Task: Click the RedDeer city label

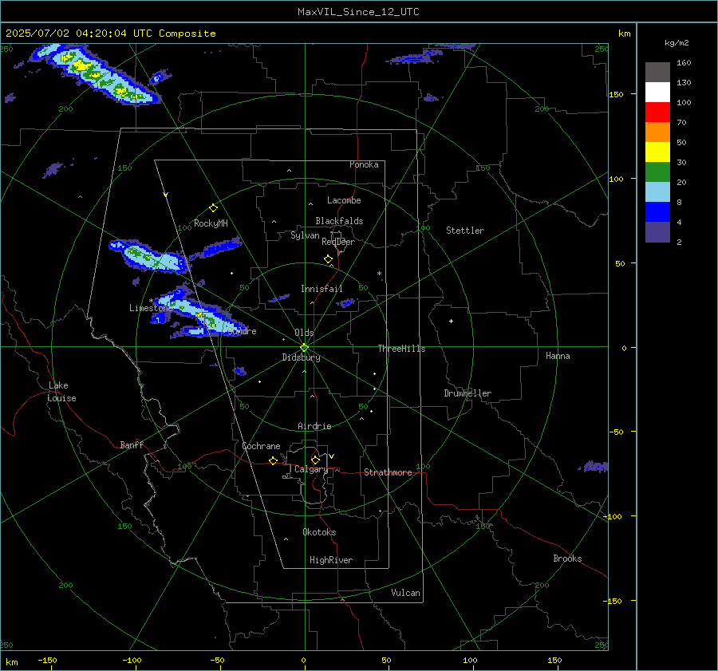Action: [x=338, y=242]
